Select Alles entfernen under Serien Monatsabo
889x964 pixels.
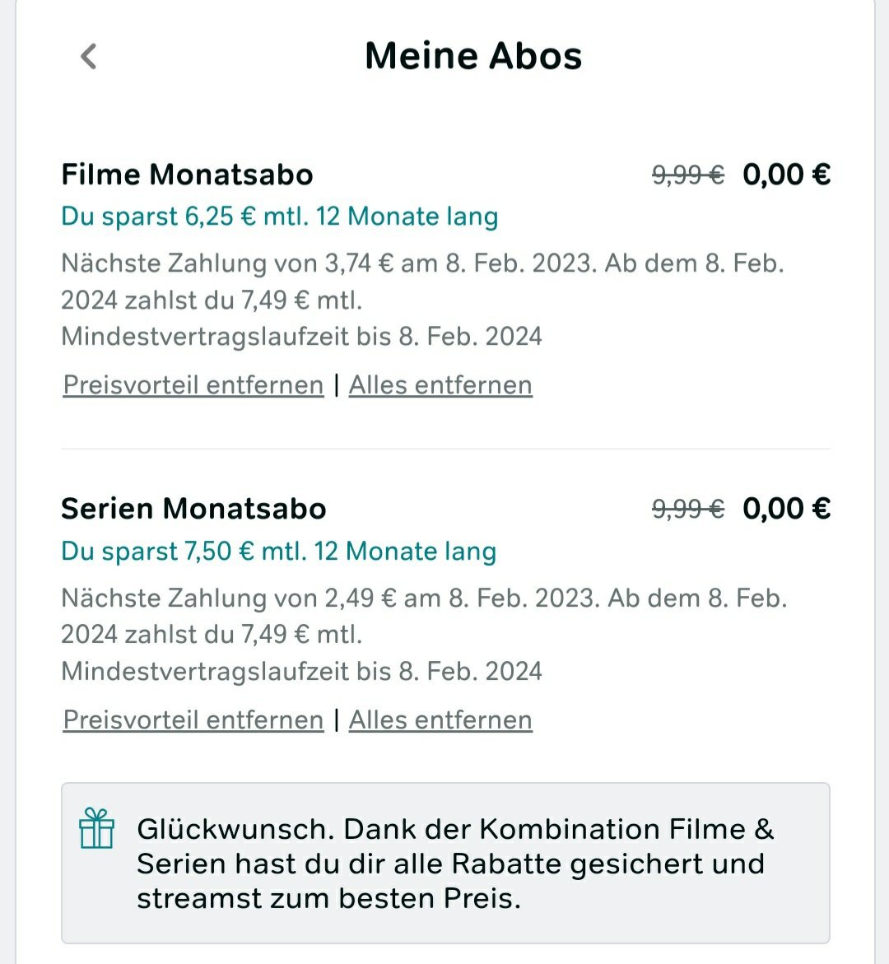[441, 720]
